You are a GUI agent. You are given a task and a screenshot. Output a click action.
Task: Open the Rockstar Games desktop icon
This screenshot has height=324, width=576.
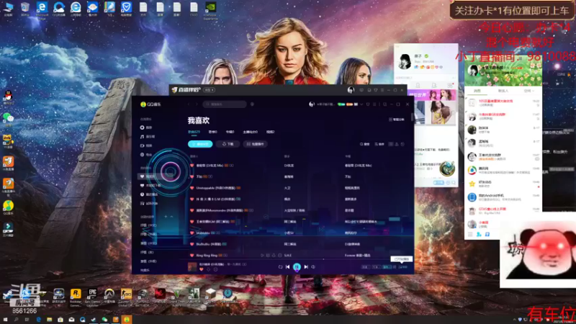click(x=76, y=297)
